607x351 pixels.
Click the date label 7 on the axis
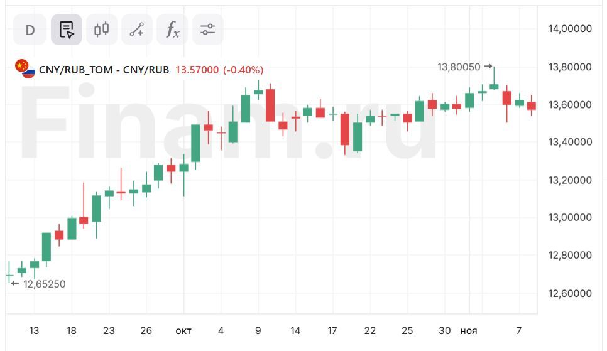(519, 330)
